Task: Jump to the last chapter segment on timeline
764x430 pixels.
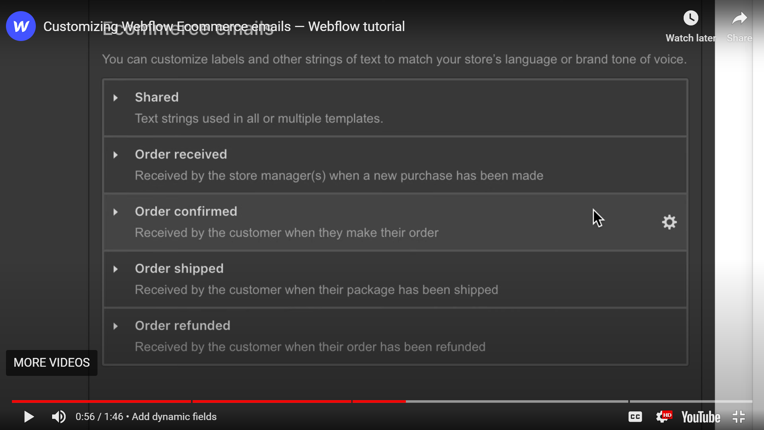Action: [691, 401]
